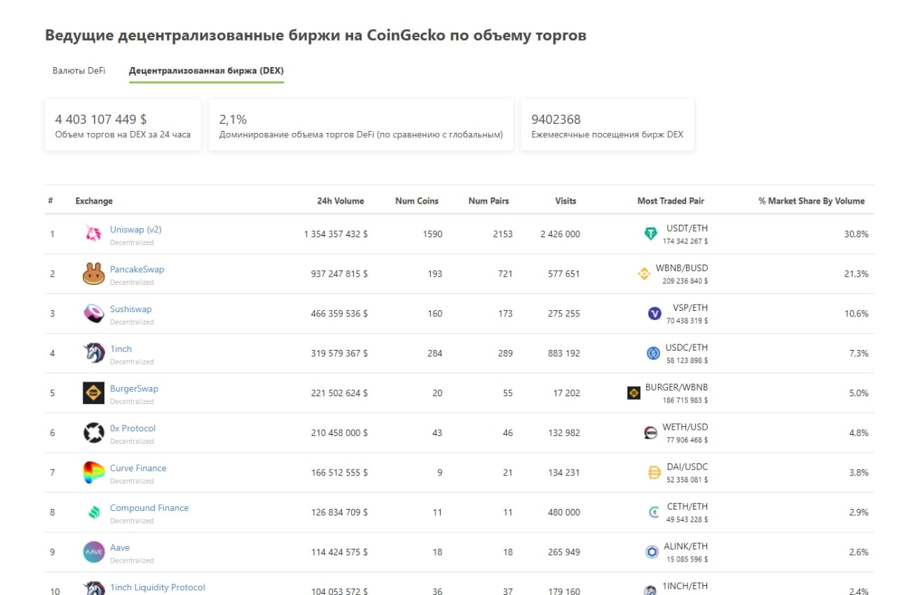Click the ALINK icon beside ALINK/ETH

(x=652, y=552)
